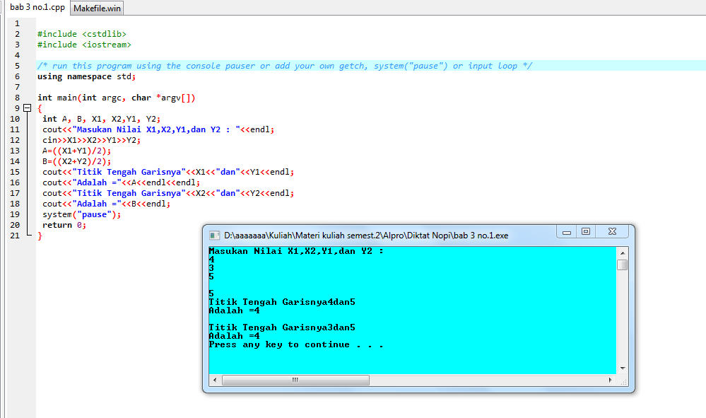The height and width of the screenshot is (418, 706).
Task: Click the console horizontal scrollbar left arrow
Action: click(x=215, y=381)
